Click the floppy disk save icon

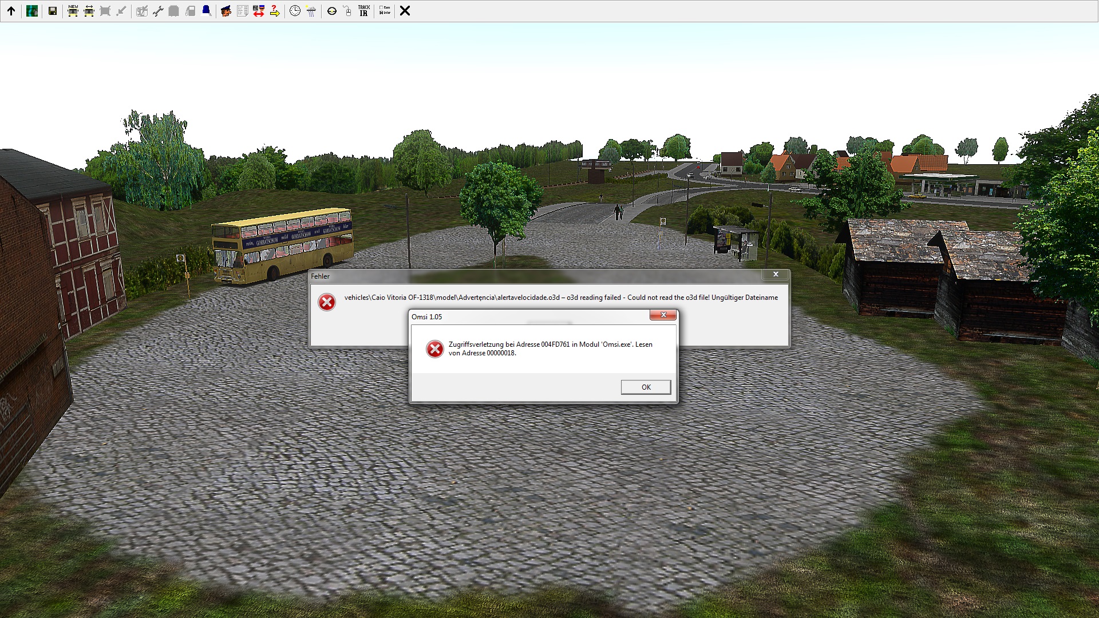pos(53,11)
